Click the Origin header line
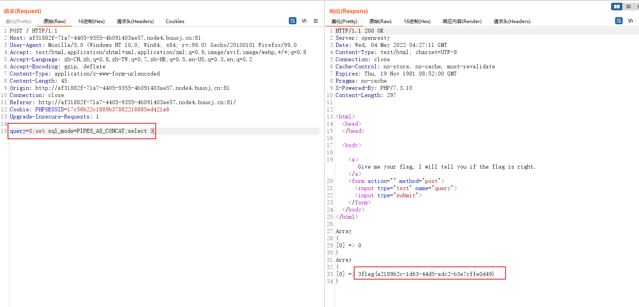Image resolution: width=639 pixels, height=307 pixels. [x=120, y=88]
